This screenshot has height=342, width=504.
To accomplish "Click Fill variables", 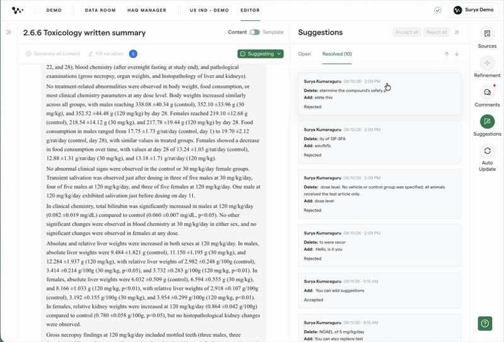I will click(106, 53).
